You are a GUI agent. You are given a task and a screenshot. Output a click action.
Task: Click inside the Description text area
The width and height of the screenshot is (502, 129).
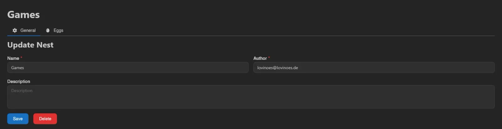tap(251, 97)
